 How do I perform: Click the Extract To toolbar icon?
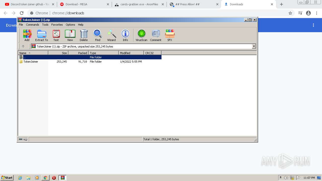[42, 35]
